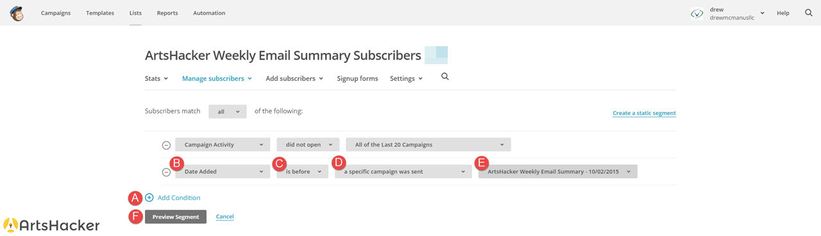Open the 'a specific campaign was sent' dropdown
821x236 pixels.
tap(403, 171)
